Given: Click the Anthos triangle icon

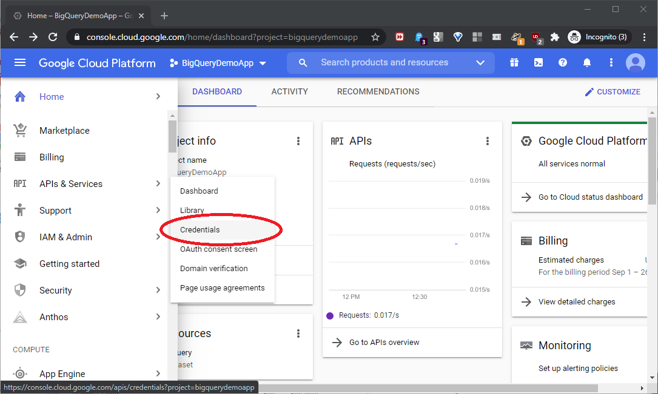Looking at the screenshot, I should 20,317.
